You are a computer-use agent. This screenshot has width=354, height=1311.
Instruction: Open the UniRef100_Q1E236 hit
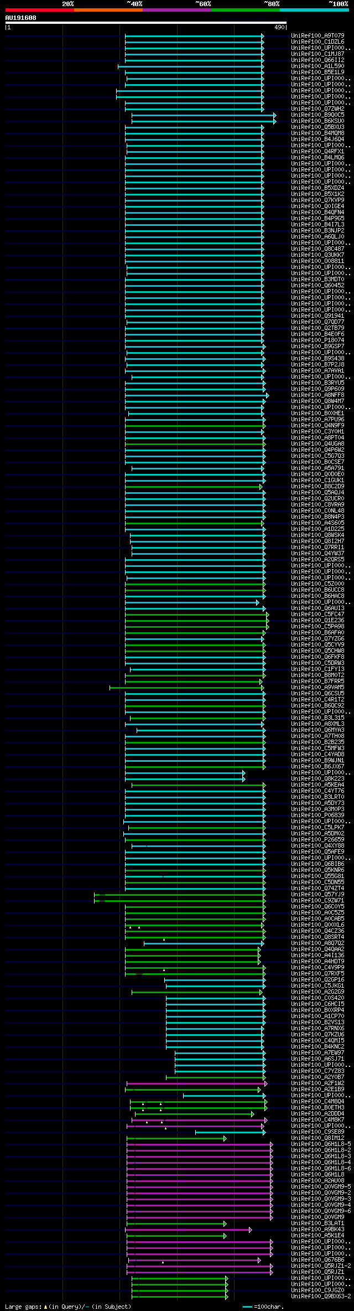pos(317,620)
